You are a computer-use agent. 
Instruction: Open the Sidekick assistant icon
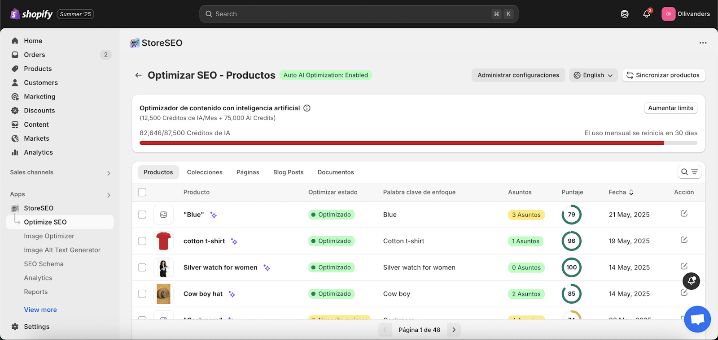coord(625,14)
